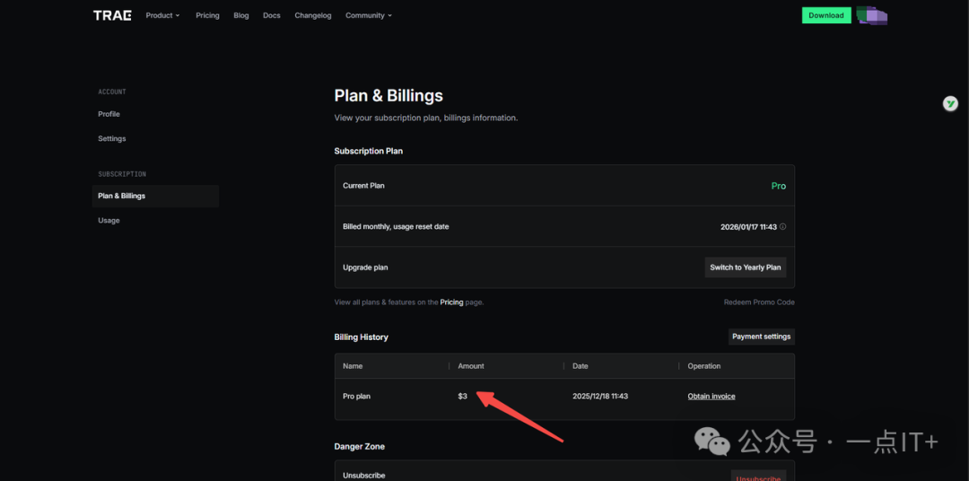Image resolution: width=969 pixels, height=481 pixels.
Task: Click the TRAE logo
Action: point(112,15)
